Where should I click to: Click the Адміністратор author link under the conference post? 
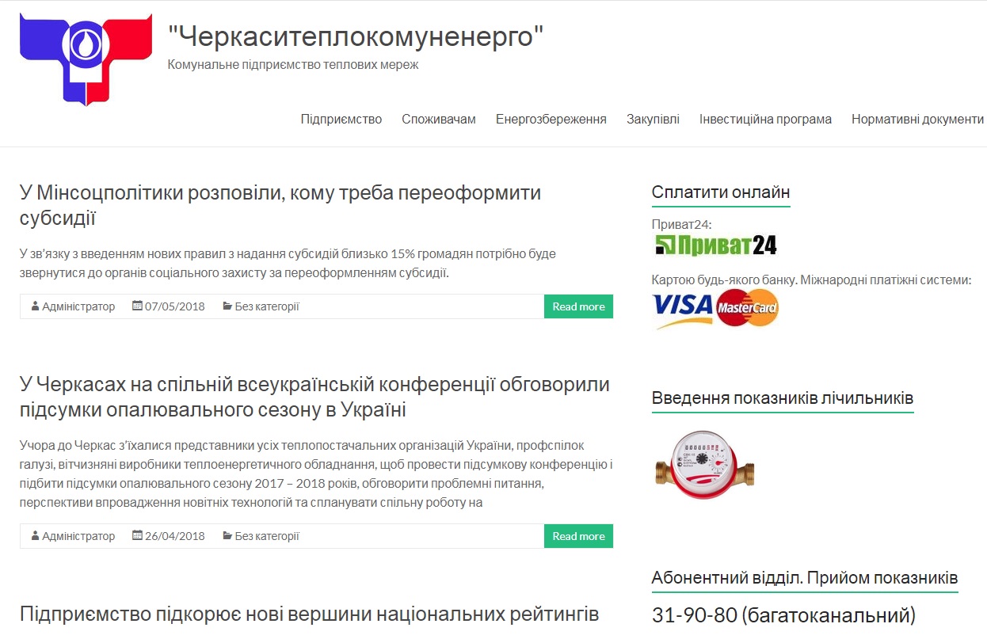[78, 536]
